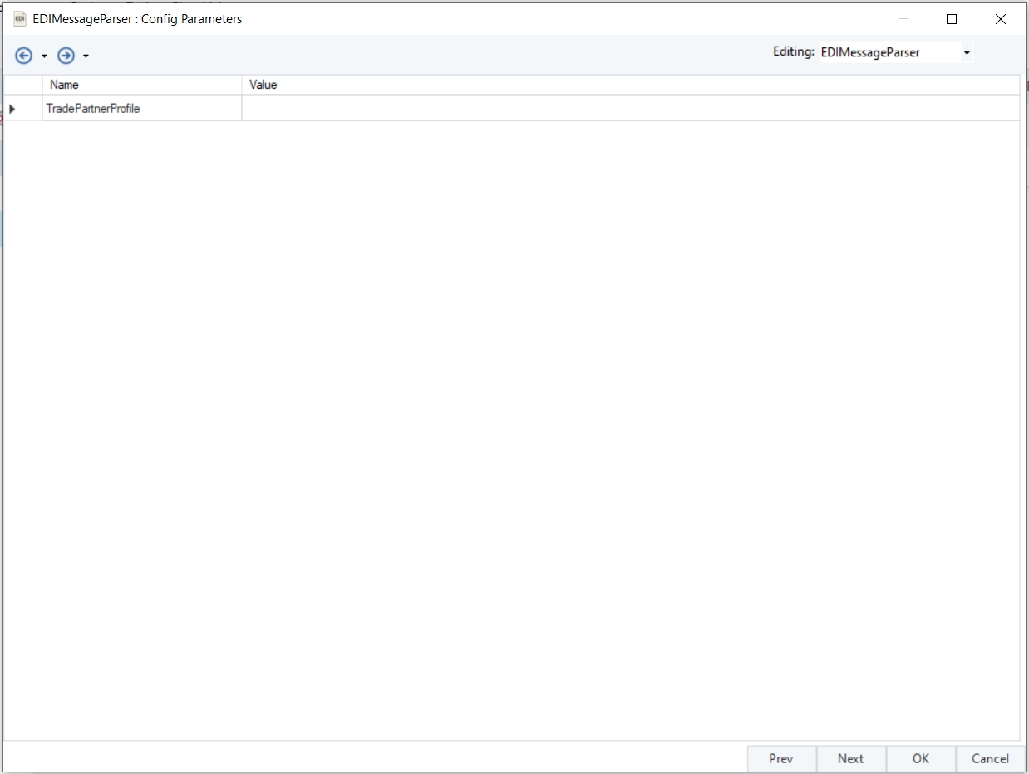Expand the Editing combo box arrow
The width and height of the screenshot is (1029, 774).
967,53
